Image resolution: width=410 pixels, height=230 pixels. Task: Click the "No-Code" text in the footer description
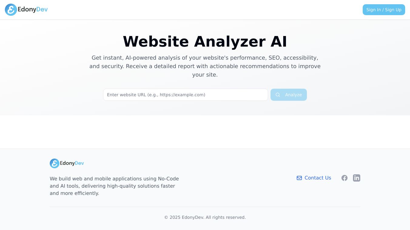(168, 179)
